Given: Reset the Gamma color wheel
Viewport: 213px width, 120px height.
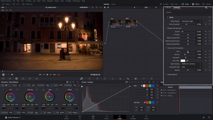Looking at the screenshot, I should click(37, 90).
